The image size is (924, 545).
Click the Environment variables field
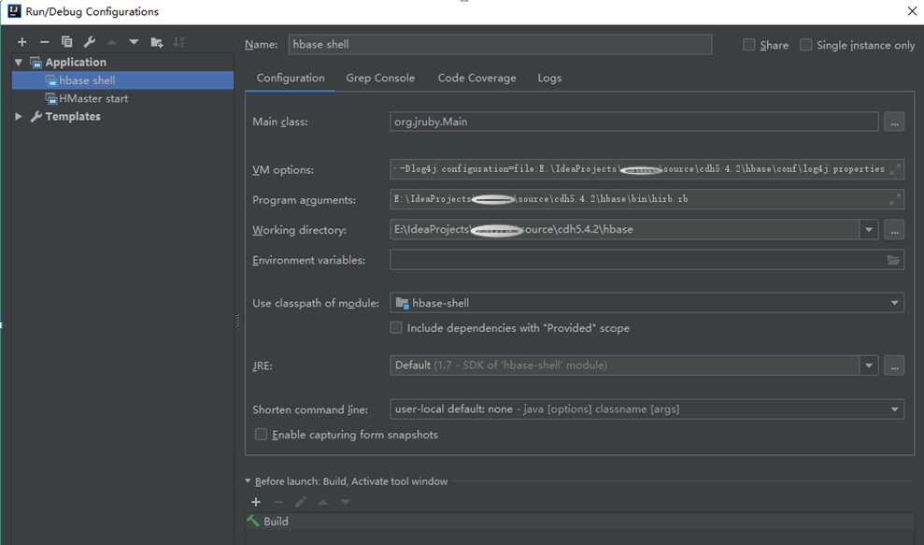647,260
